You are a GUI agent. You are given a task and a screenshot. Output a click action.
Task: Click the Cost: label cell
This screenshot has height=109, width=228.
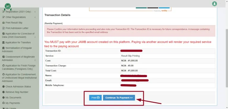tap(82, 61)
